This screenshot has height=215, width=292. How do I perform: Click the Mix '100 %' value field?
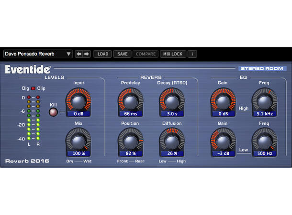tap(79, 153)
